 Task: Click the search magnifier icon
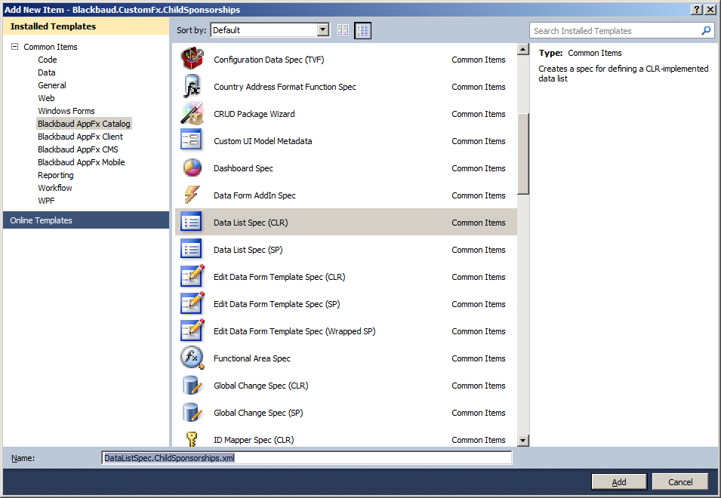[707, 31]
